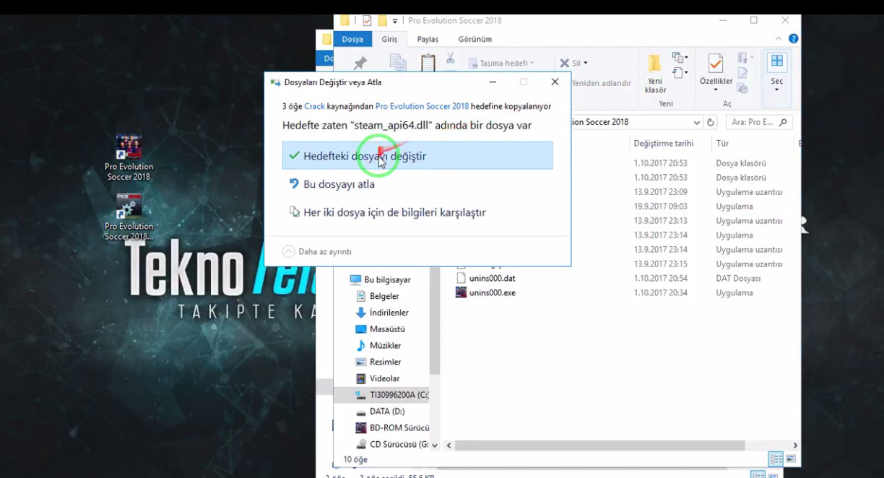Select the unins000.exe file
This screenshot has height=478, width=884.
[x=485, y=292]
